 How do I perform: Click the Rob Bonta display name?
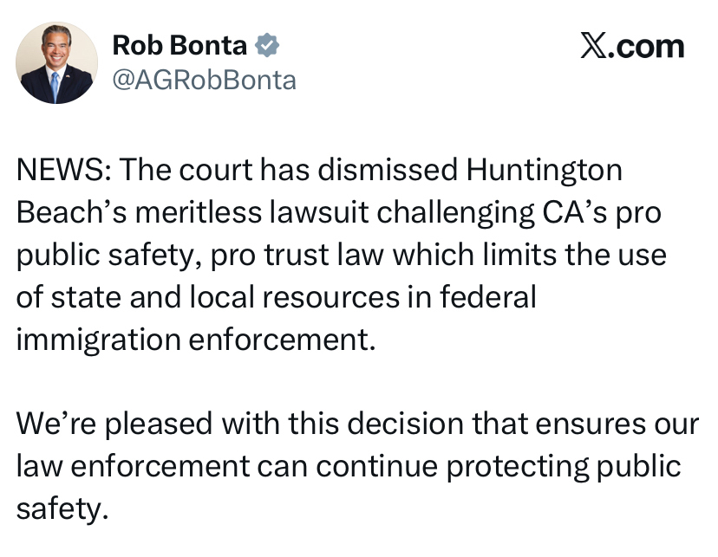click(x=180, y=46)
